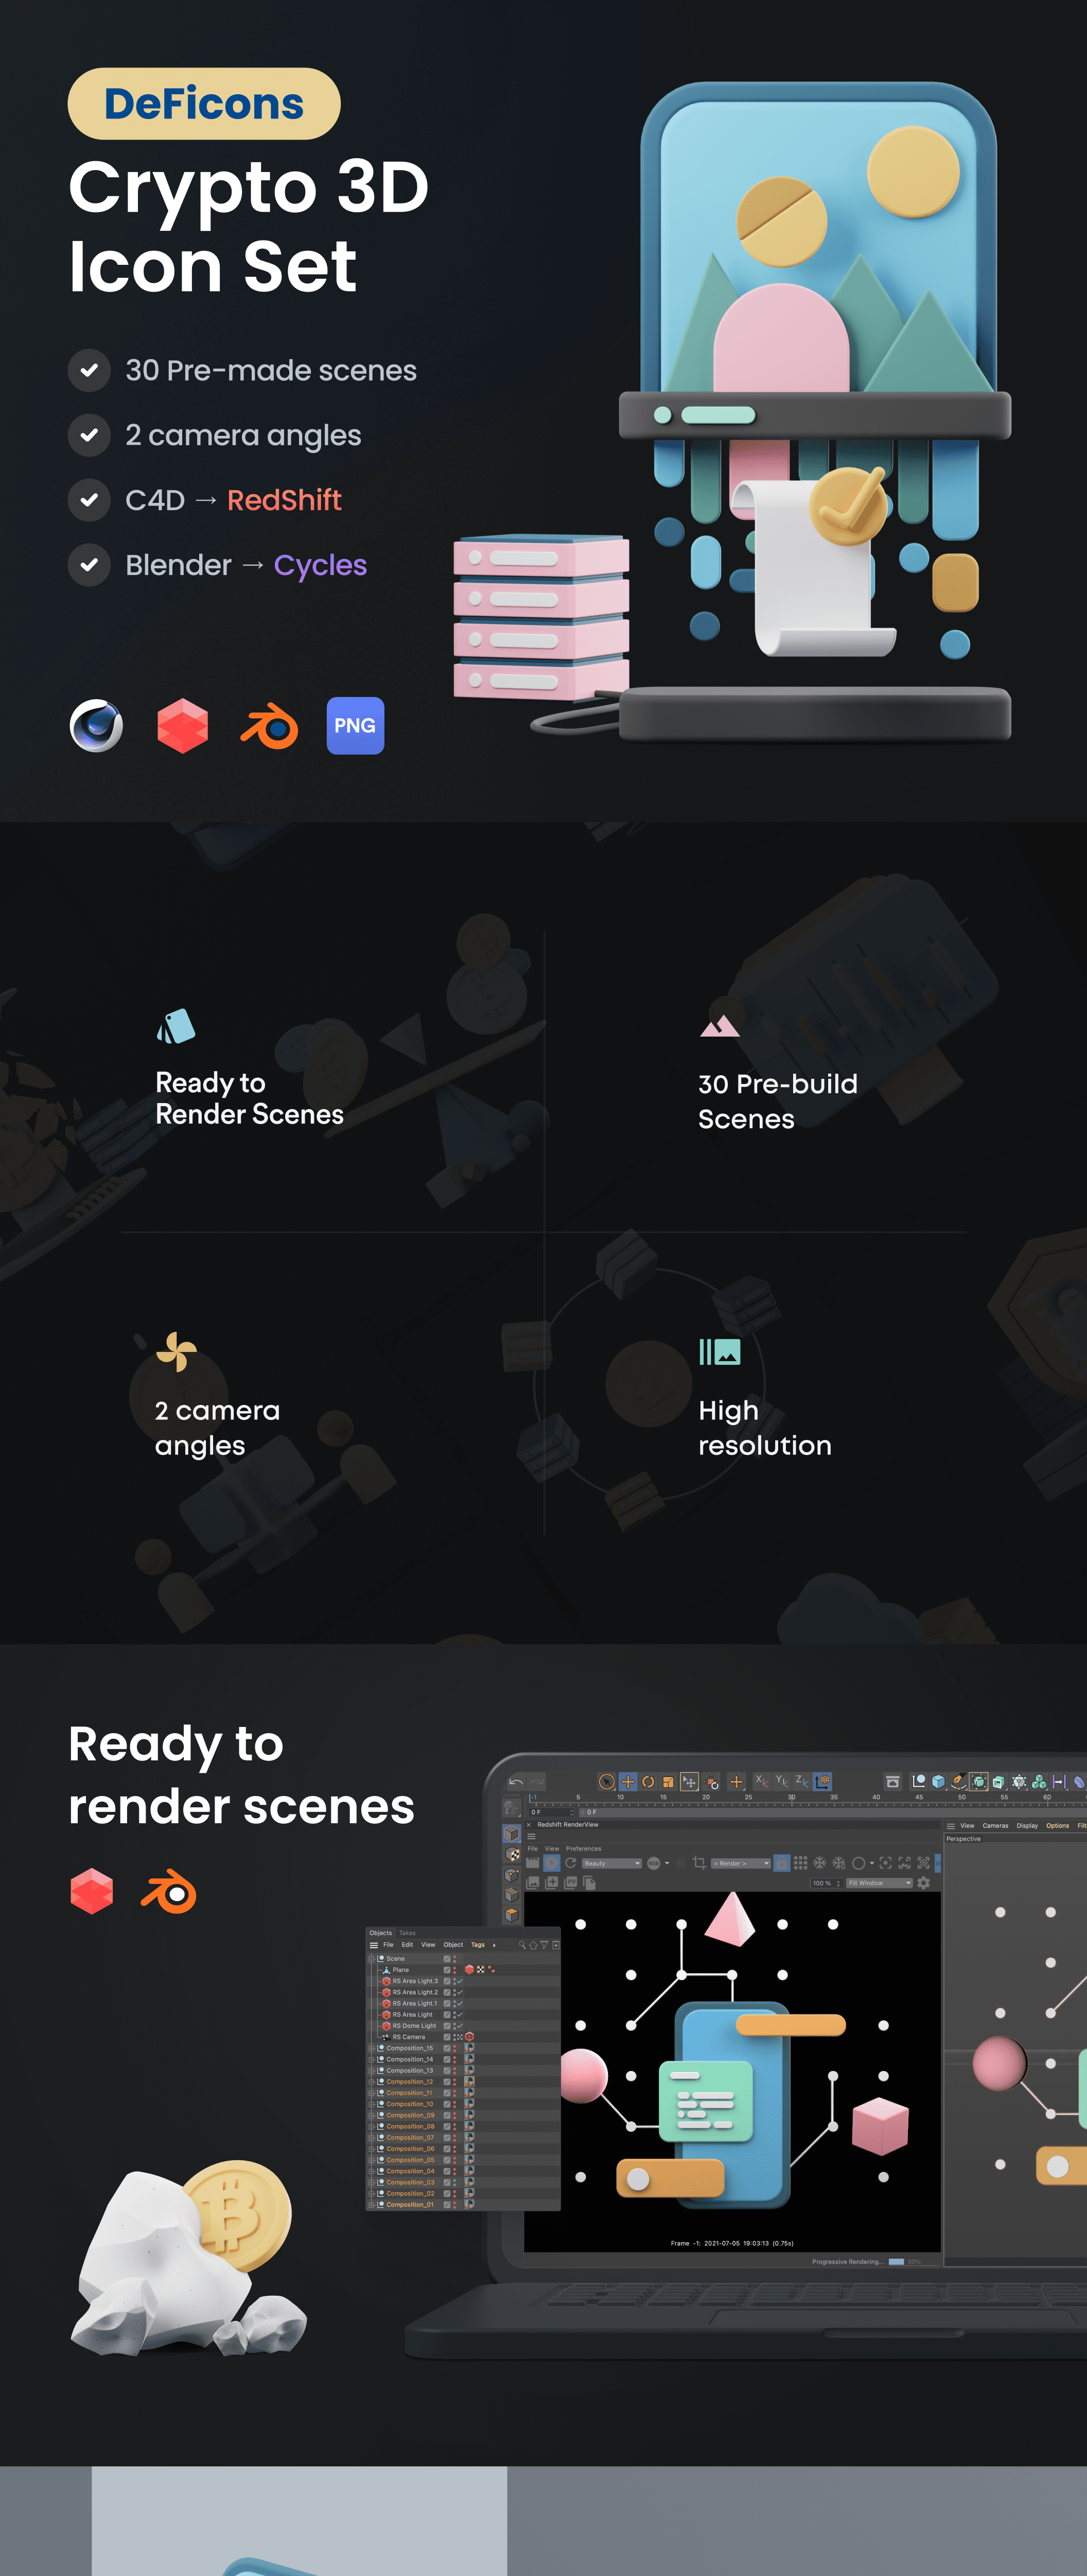Select the RS Camera object row
This screenshot has width=1087, height=2576.
(x=463, y=2037)
